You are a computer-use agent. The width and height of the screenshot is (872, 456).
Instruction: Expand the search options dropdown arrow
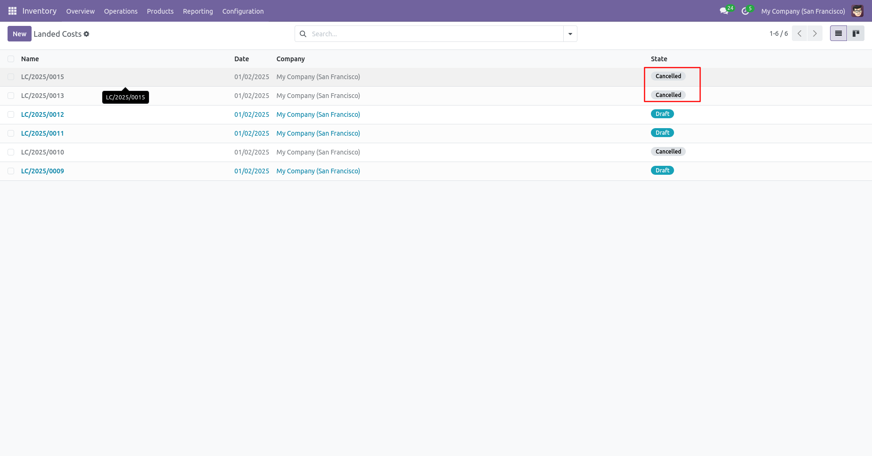[570, 34]
